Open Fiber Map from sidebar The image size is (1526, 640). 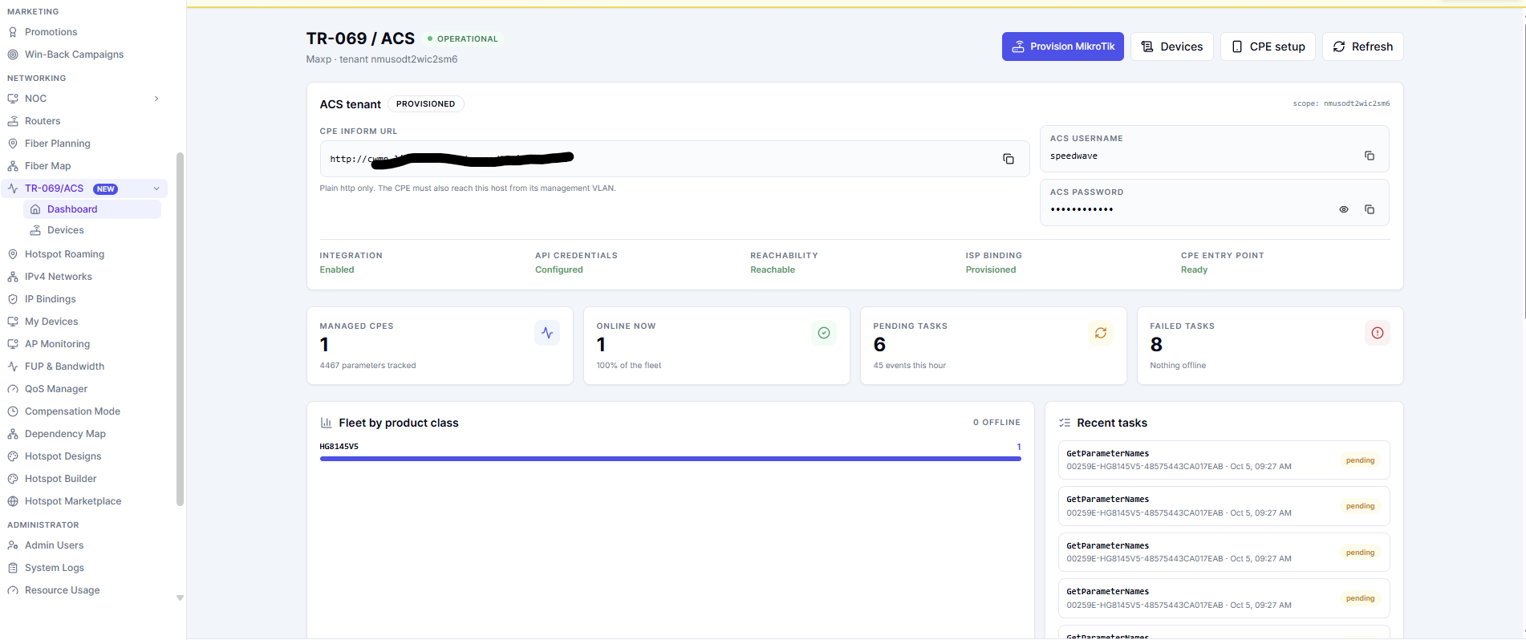pos(47,166)
